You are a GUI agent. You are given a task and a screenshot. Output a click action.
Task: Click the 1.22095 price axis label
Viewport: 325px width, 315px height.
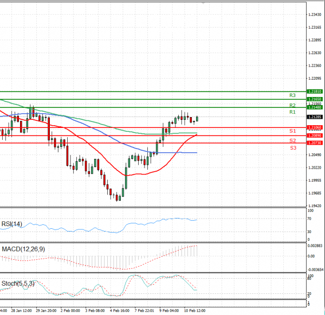pos(315,79)
